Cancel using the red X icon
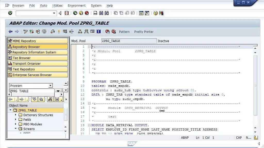The image size is (264, 148). click(x=87, y=13)
